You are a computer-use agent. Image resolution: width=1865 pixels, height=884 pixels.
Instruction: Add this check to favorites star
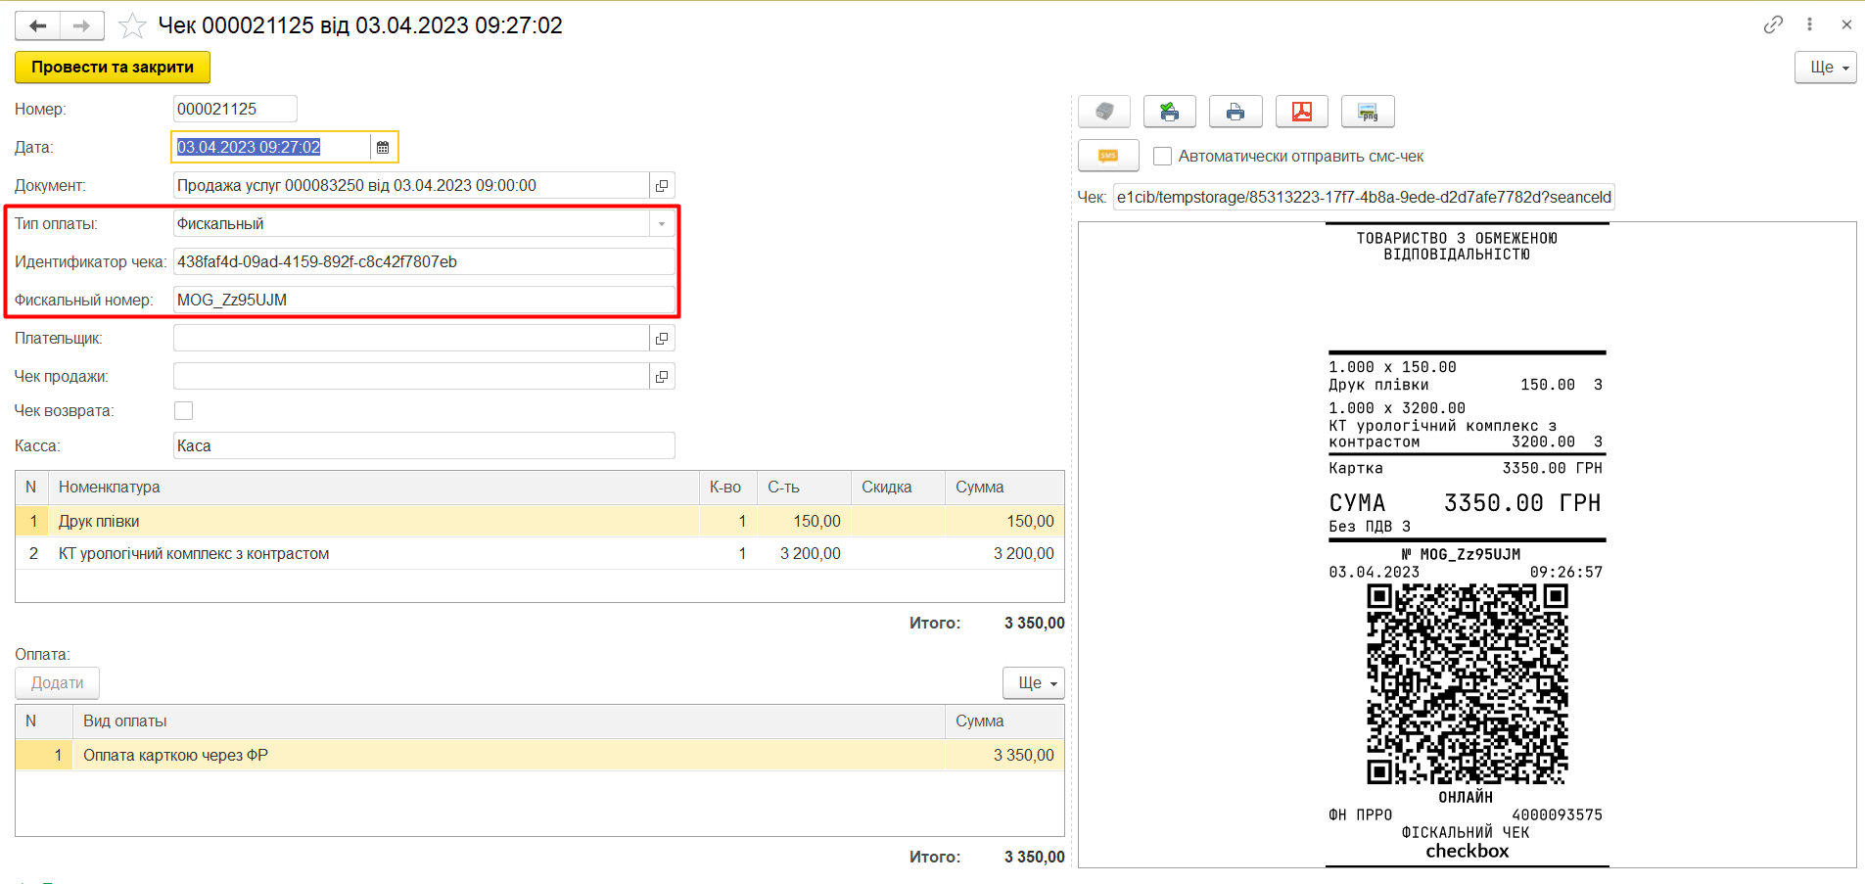click(132, 25)
